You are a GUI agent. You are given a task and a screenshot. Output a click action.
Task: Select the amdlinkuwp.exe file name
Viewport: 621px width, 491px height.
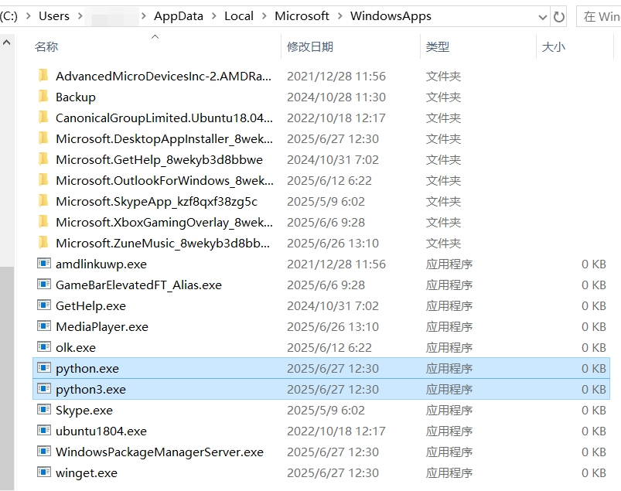pos(101,264)
